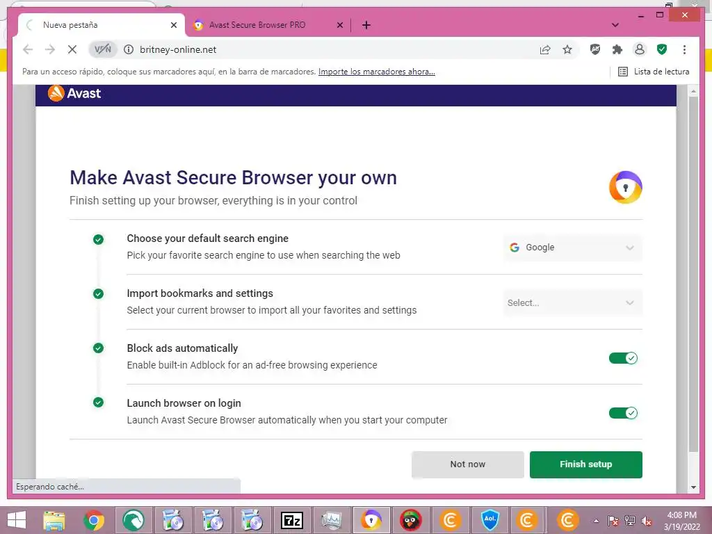
Task: Open Lista de lectura reading list
Action: [x=654, y=72]
